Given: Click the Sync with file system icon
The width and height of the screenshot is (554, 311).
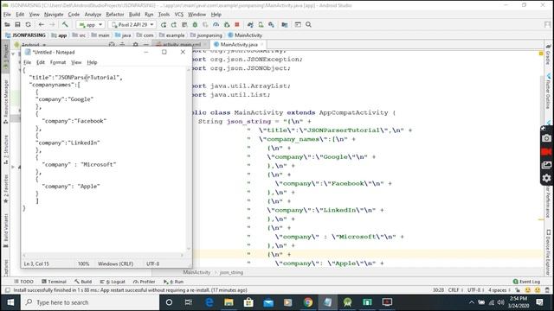Looking at the screenshot, I should tap(28, 25).
